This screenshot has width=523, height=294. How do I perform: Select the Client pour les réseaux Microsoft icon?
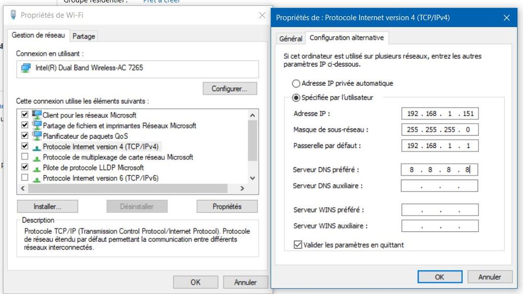coord(37,115)
